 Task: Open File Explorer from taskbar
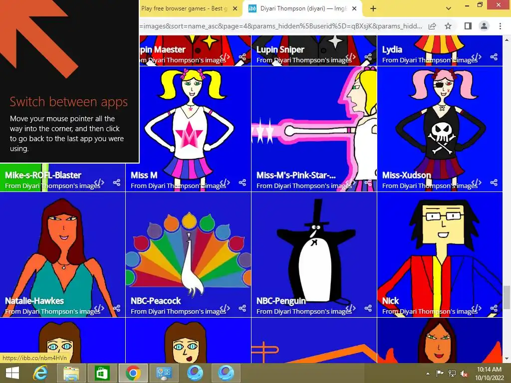(71, 373)
